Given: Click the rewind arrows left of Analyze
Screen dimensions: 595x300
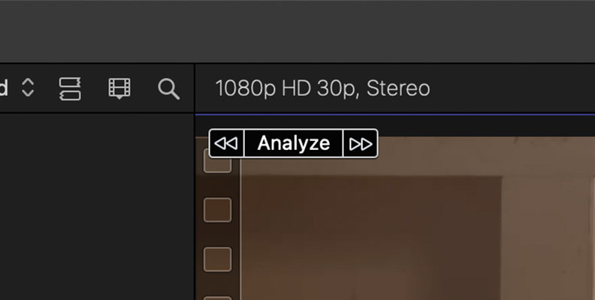Looking at the screenshot, I should click(226, 143).
